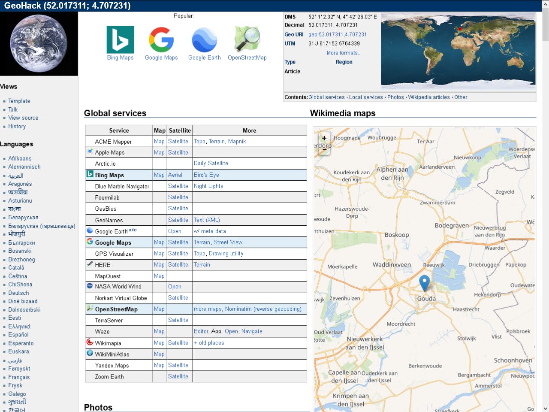Image resolution: width=549 pixels, height=412 pixels.
Task: Click the OpenStreetMap magnifier icon
Action: [247, 39]
